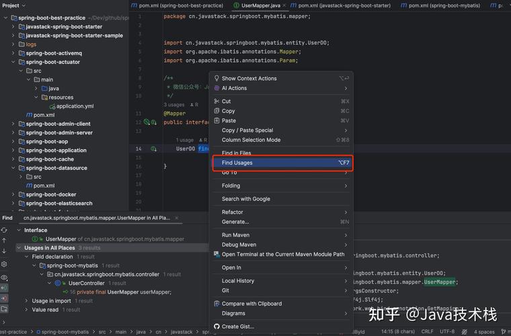Click the 3 usages inlay hint
This screenshot has width=511, height=336.
click(174, 105)
